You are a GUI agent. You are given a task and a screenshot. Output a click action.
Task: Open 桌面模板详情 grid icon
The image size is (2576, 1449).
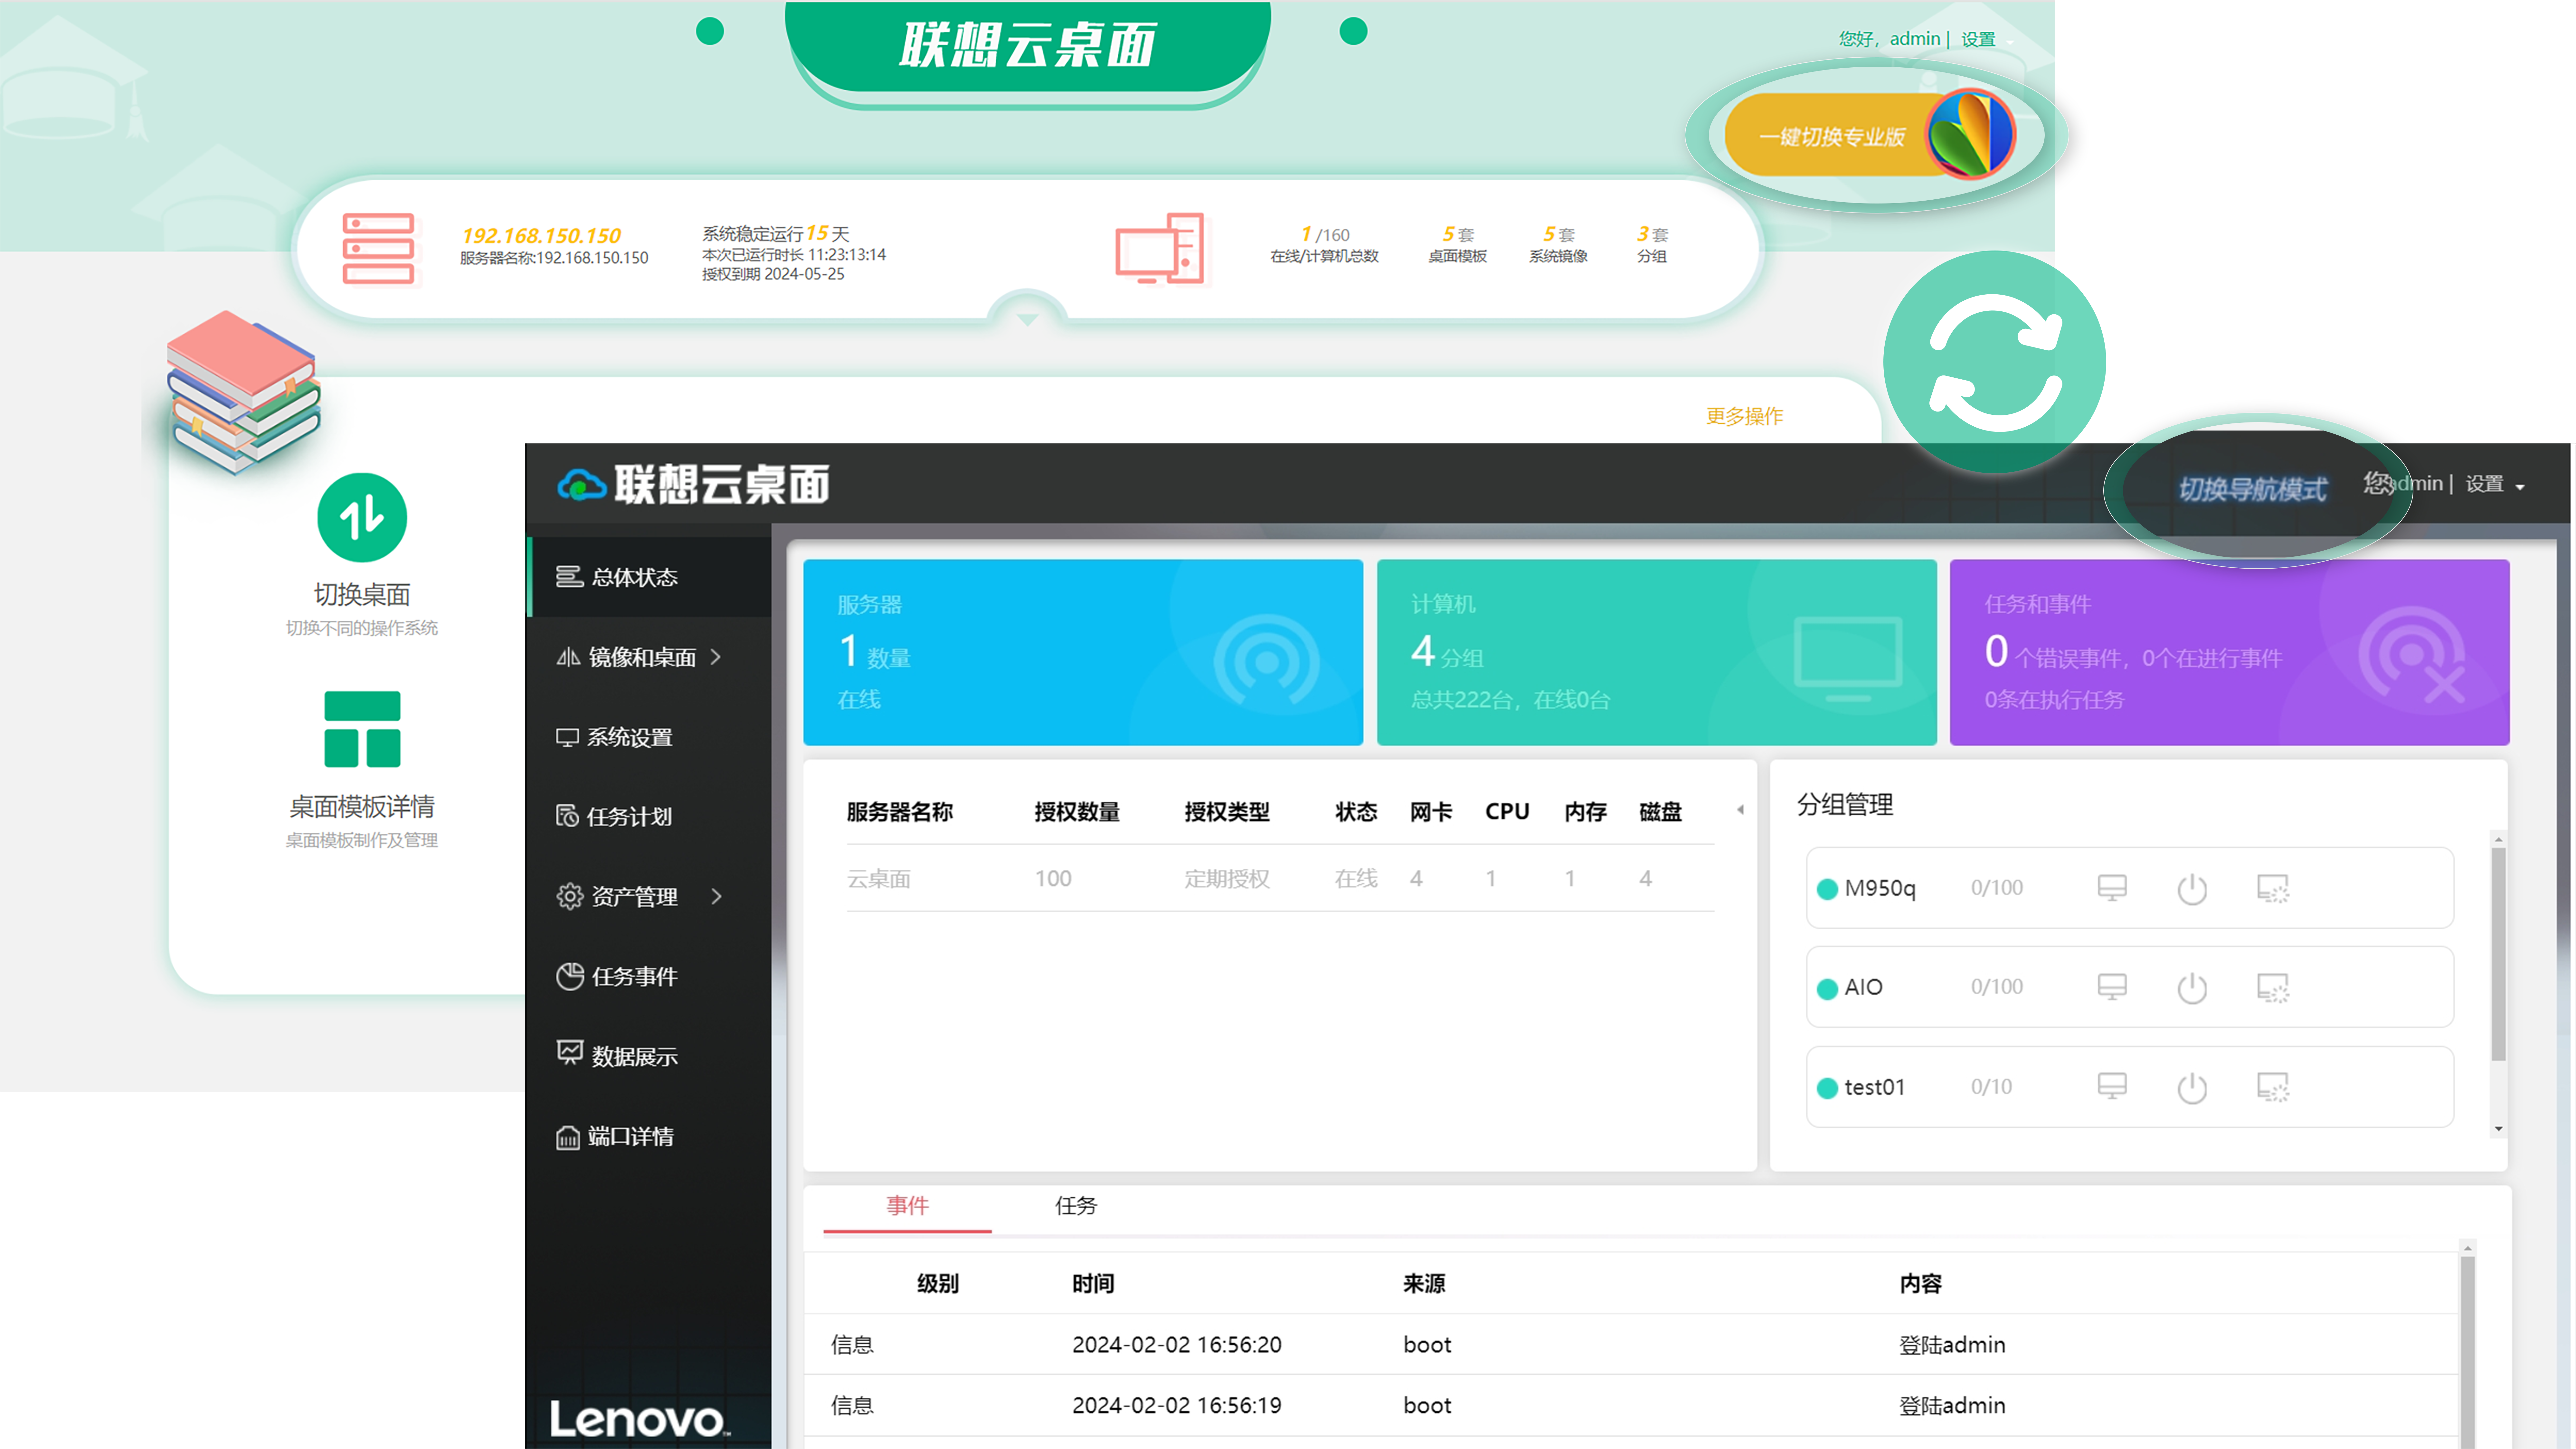(x=362, y=729)
